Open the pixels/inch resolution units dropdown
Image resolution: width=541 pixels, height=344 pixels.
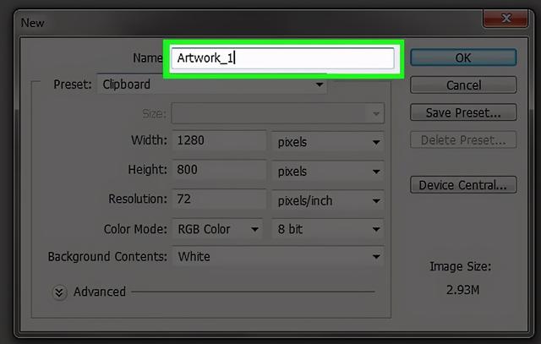[x=327, y=200]
